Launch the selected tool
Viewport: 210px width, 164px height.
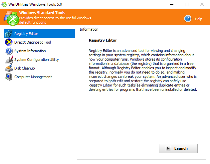178,148
